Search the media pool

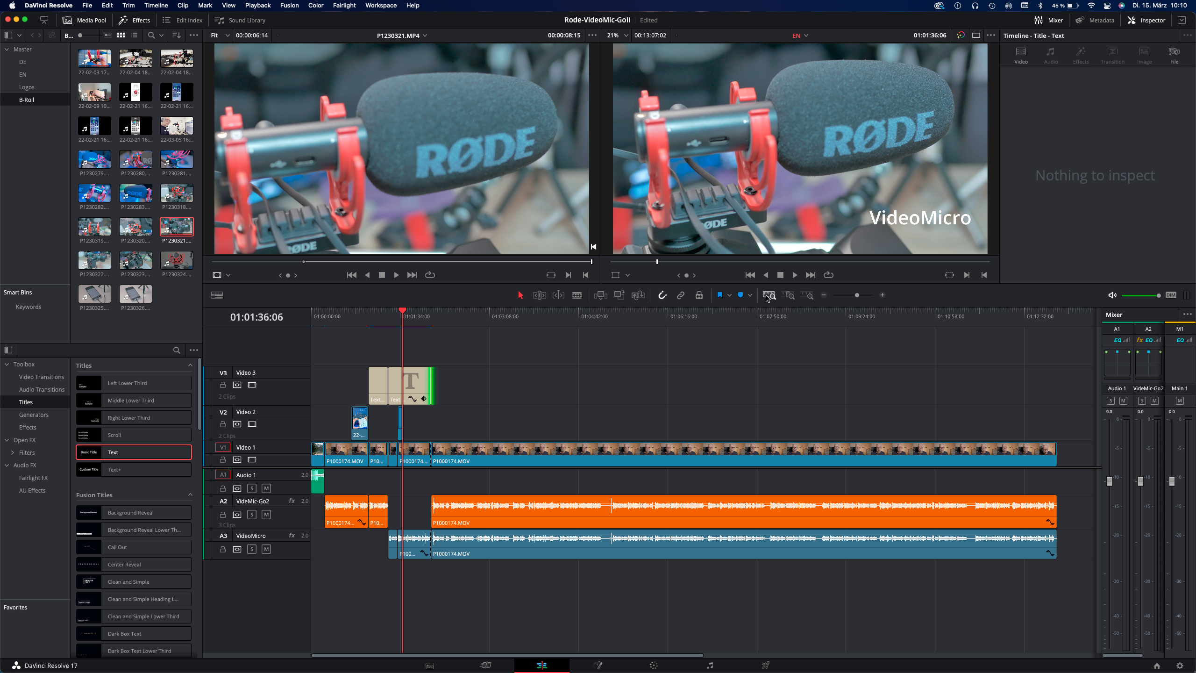click(151, 35)
